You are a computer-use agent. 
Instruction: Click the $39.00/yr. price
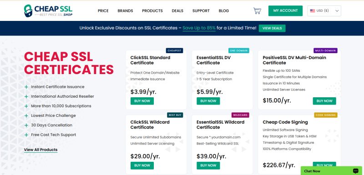211,156
